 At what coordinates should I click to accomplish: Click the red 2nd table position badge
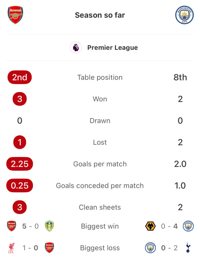[20, 77]
